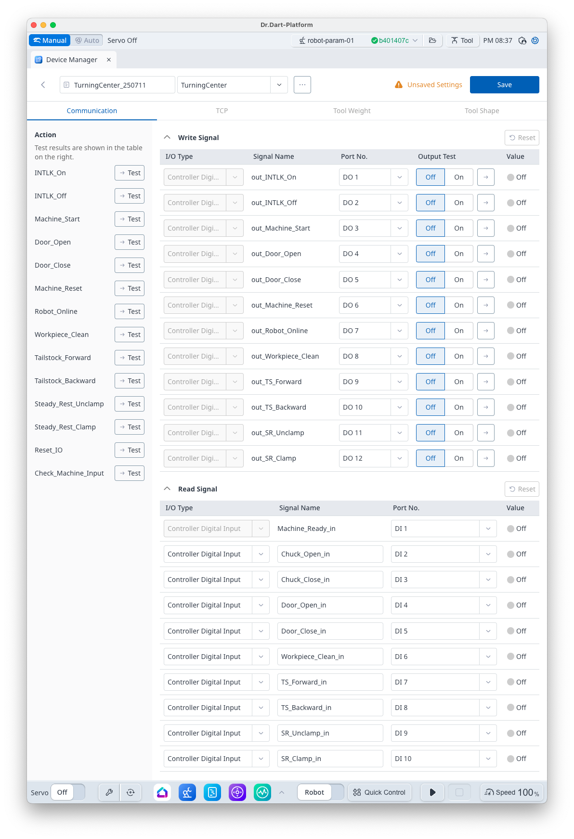Collapse the Write Signal section
The width and height of the screenshot is (574, 839).
pos(167,138)
